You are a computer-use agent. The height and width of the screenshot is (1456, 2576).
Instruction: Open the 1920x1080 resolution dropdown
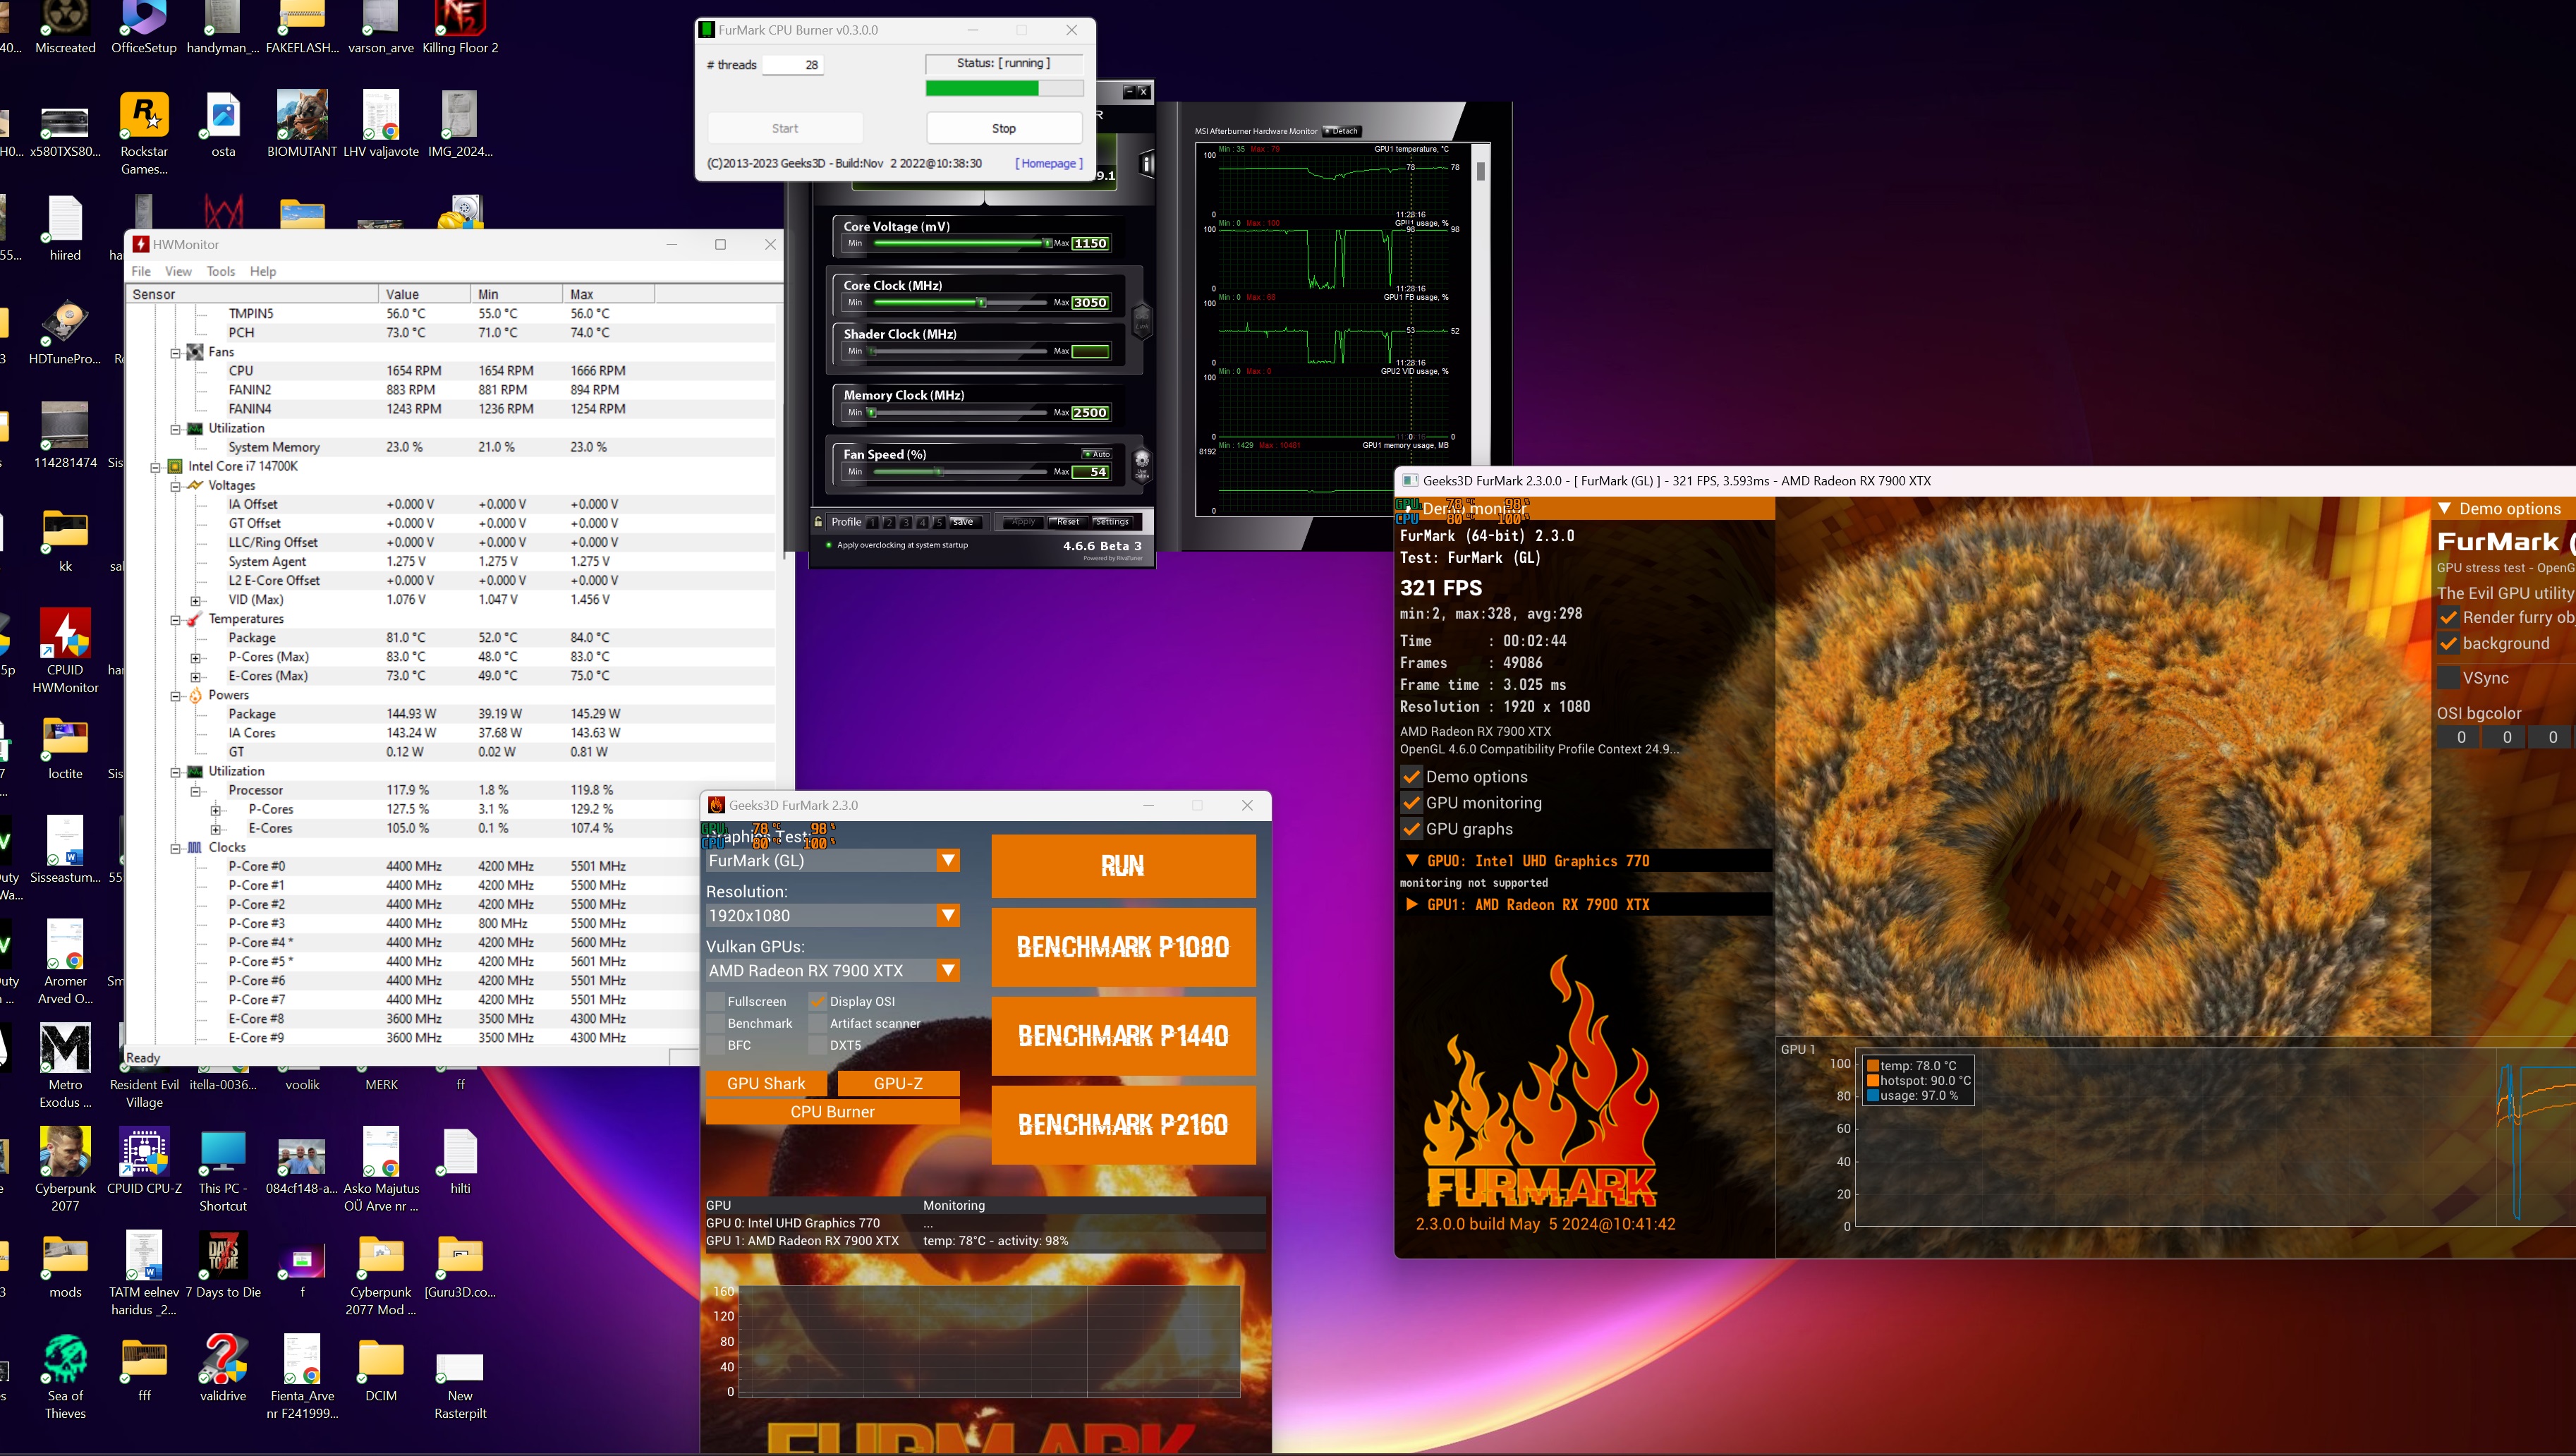[x=833, y=916]
